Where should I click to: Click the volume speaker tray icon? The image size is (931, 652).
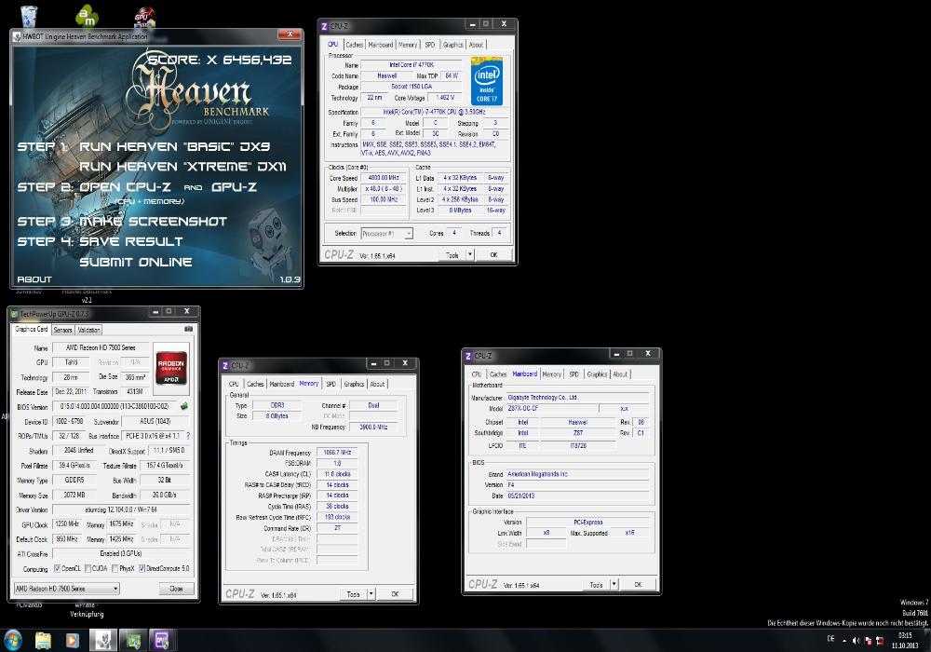(857, 641)
